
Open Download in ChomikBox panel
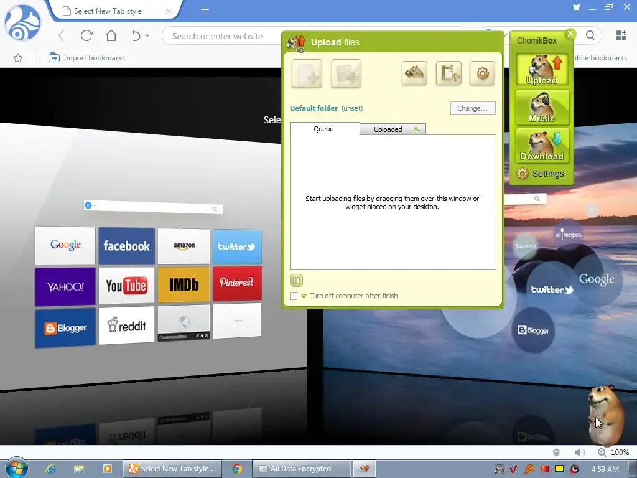[542, 146]
